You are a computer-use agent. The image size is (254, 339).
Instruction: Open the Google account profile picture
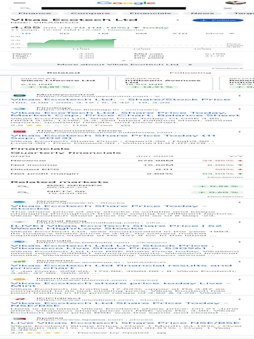click(x=235, y=3)
